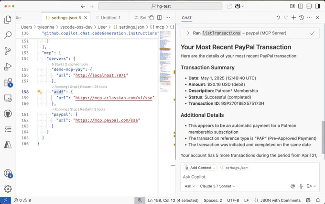The height and width of the screenshot is (204, 325).
Task: Click Add Context button in chat
Action: pos(200,168)
